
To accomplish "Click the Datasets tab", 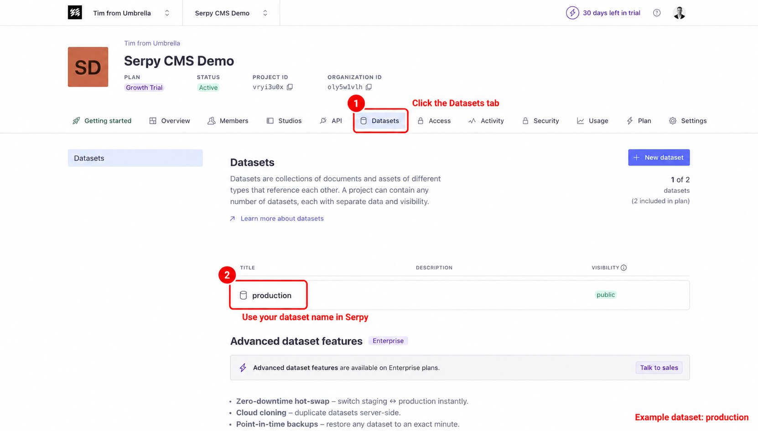I will [x=380, y=121].
